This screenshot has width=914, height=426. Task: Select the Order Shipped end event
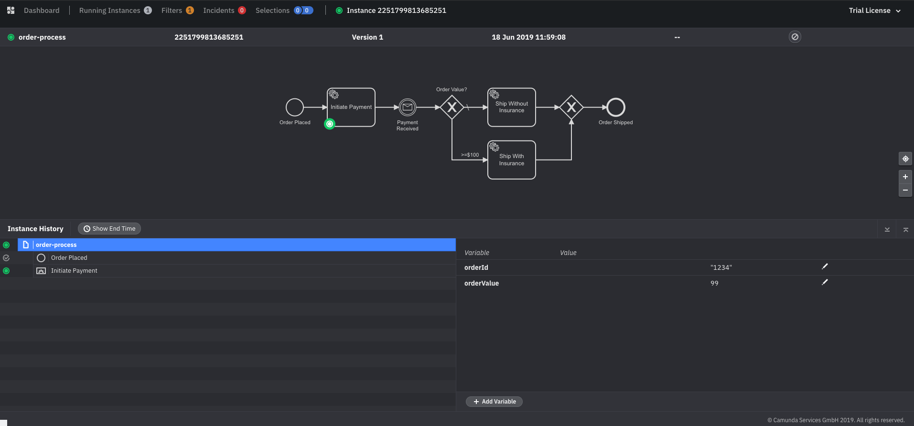click(616, 107)
